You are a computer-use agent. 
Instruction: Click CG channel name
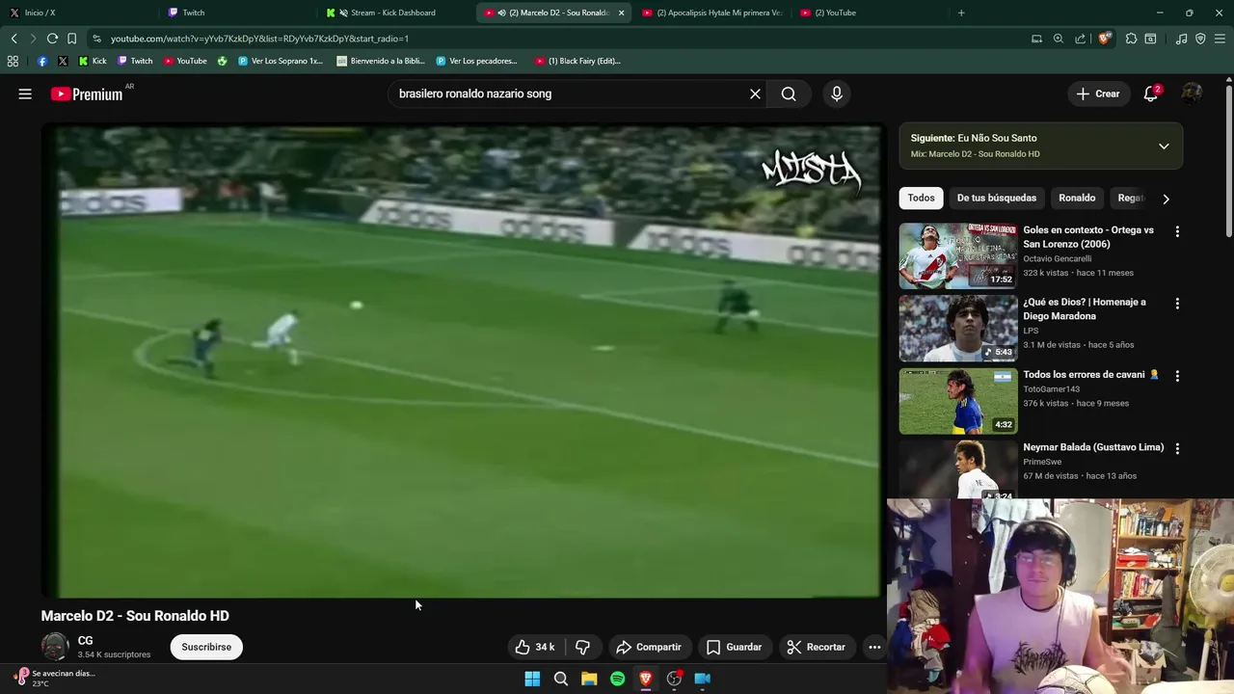click(85, 640)
